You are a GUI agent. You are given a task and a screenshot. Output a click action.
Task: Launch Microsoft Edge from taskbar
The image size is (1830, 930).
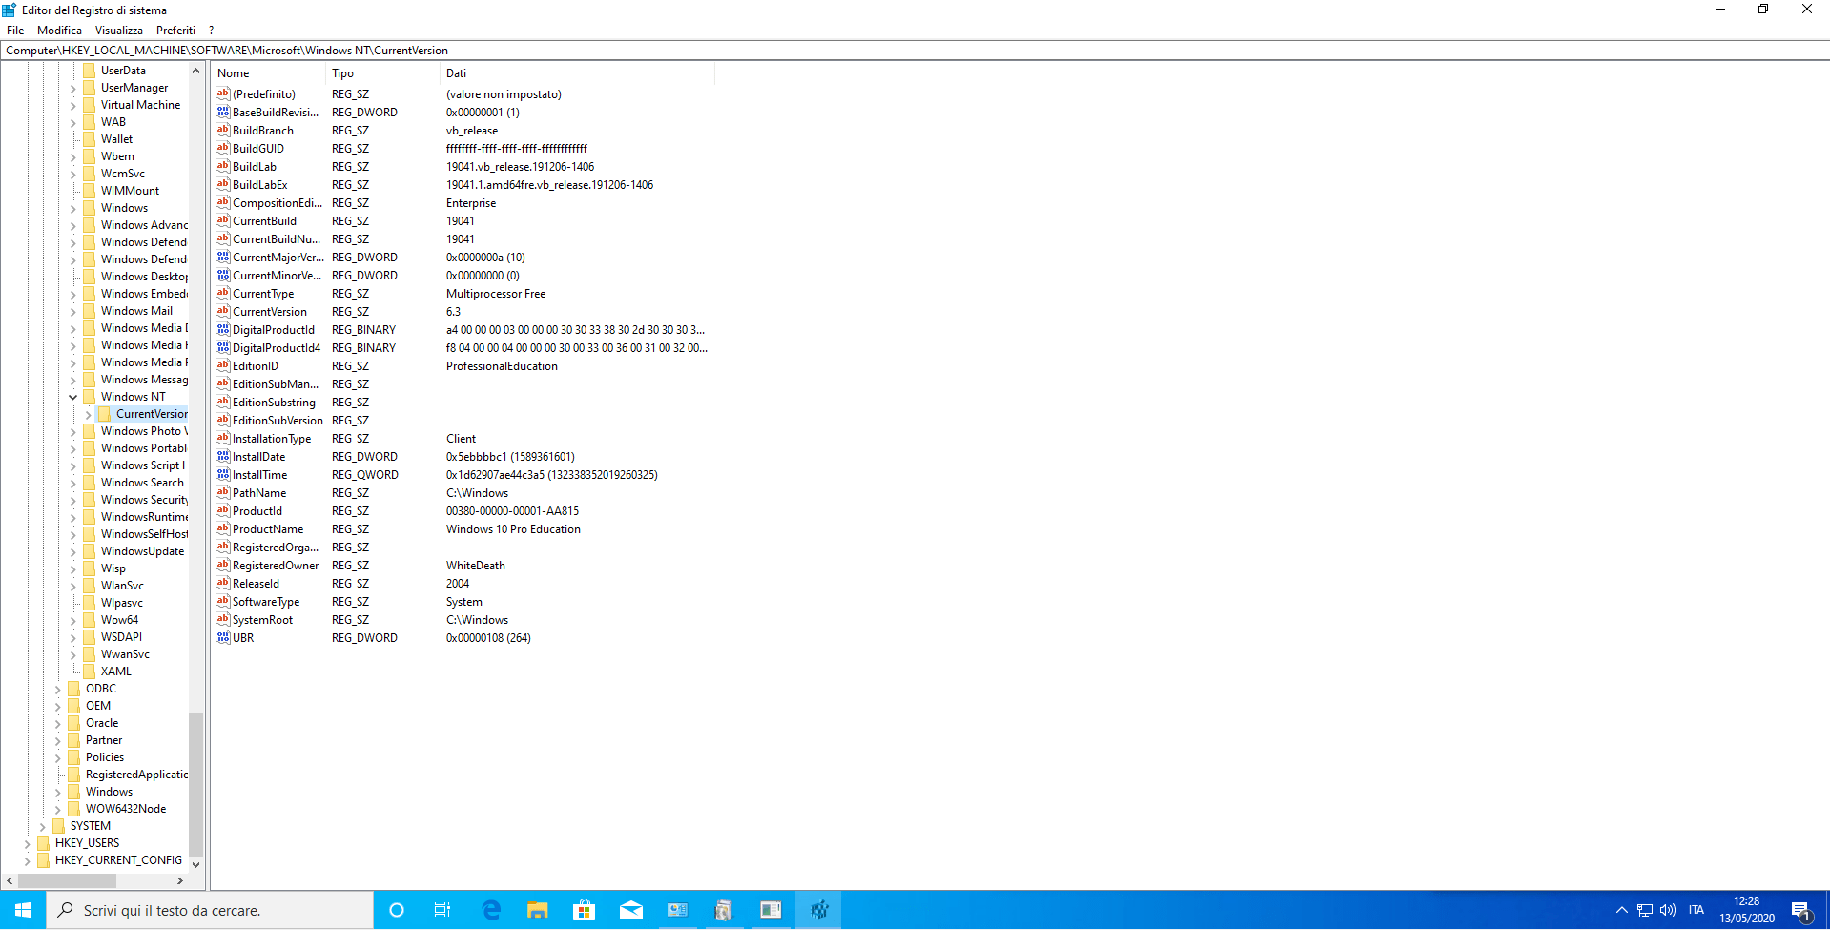[x=491, y=910]
